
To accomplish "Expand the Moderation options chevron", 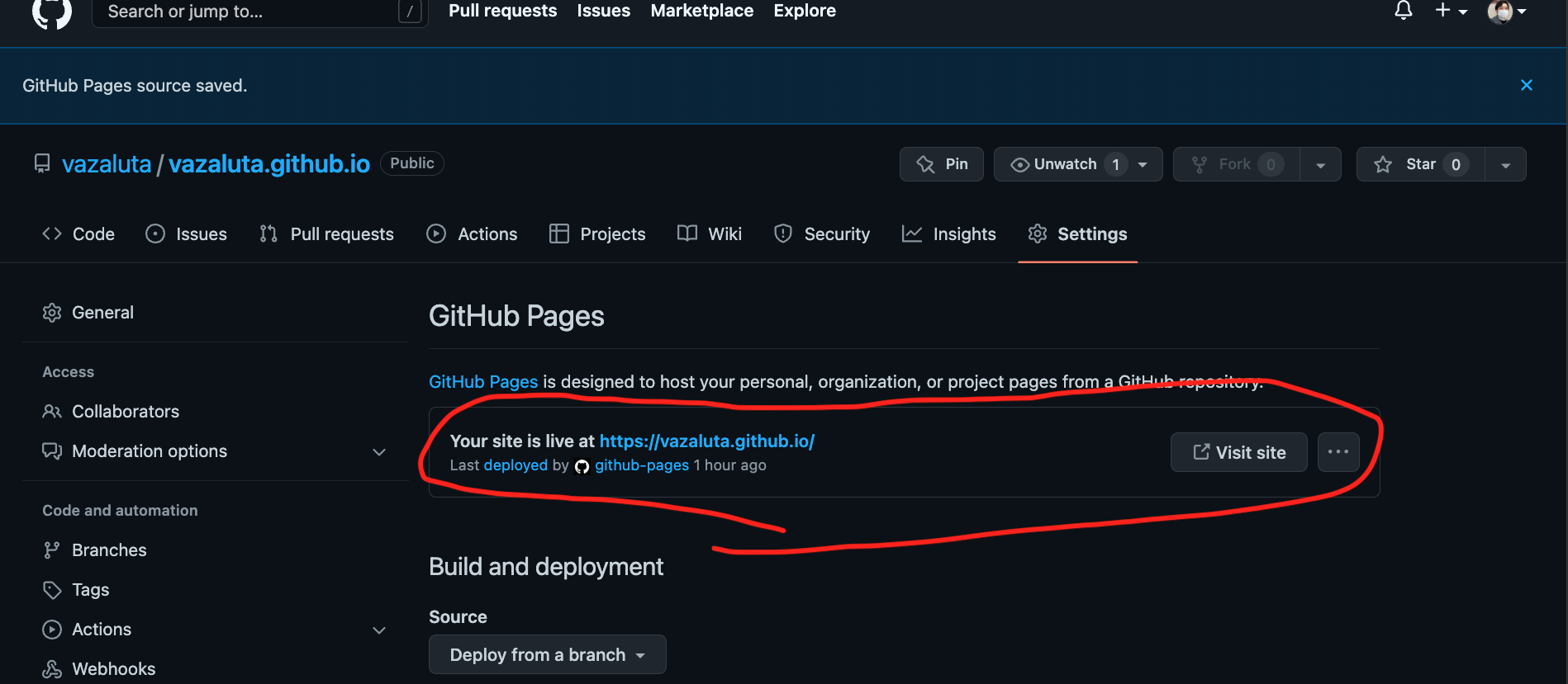I will [379, 452].
